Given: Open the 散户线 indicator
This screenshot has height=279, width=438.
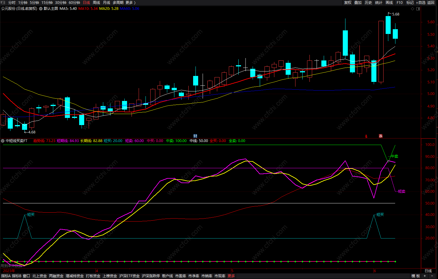Looking at the screenshot, I should click(168, 276).
